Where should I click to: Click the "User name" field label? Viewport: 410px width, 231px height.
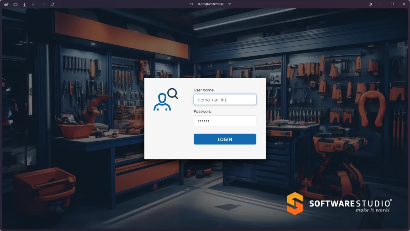click(204, 90)
